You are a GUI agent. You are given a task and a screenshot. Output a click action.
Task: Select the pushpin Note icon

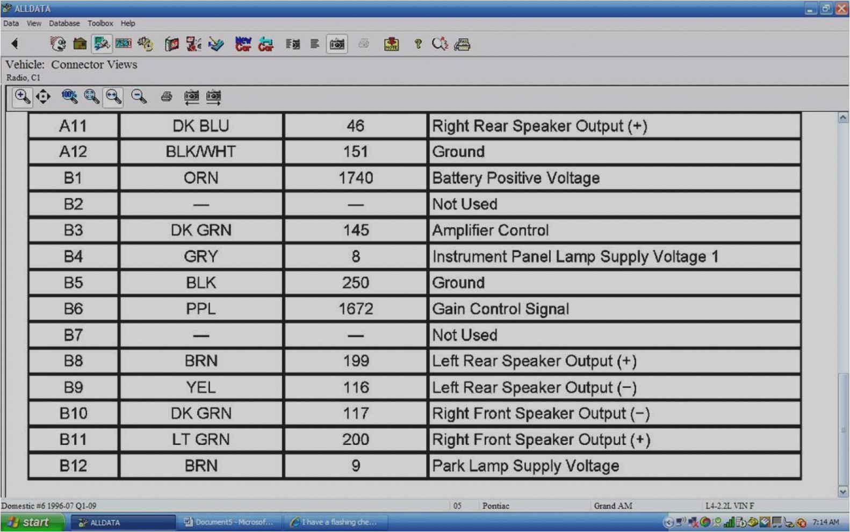391,44
